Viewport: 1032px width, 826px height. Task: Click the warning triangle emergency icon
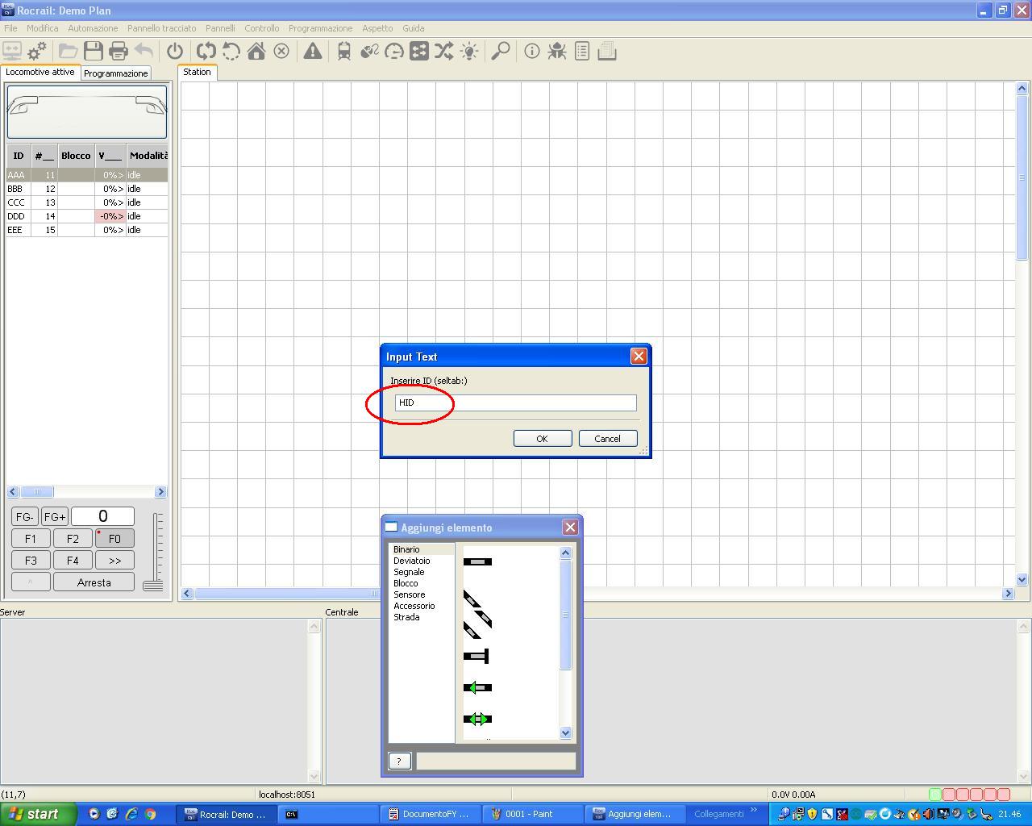[312, 52]
